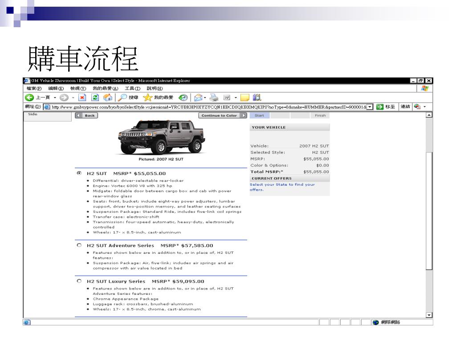Click the pictured 2007 H2 SUT image
The image size is (456, 342).
(161, 137)
